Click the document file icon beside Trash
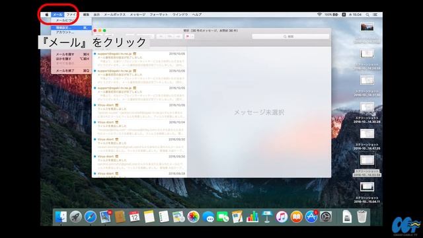Viewport: 423px width, 238px height. click(347, 217)
